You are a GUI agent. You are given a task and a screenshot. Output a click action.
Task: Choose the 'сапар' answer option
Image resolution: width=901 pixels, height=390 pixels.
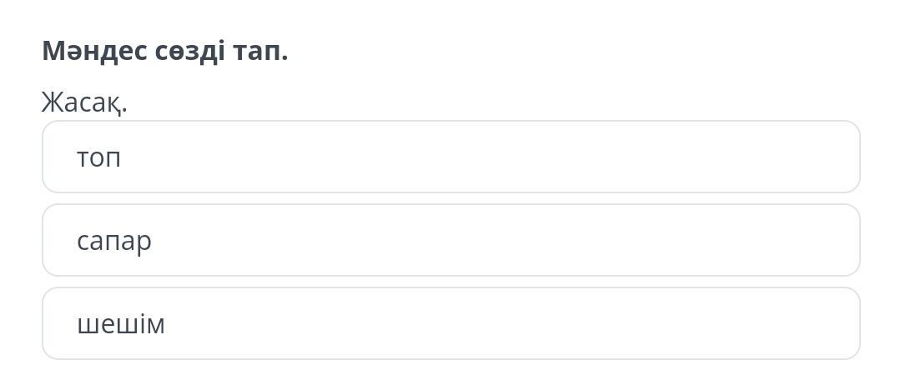[x=450, y=240]
